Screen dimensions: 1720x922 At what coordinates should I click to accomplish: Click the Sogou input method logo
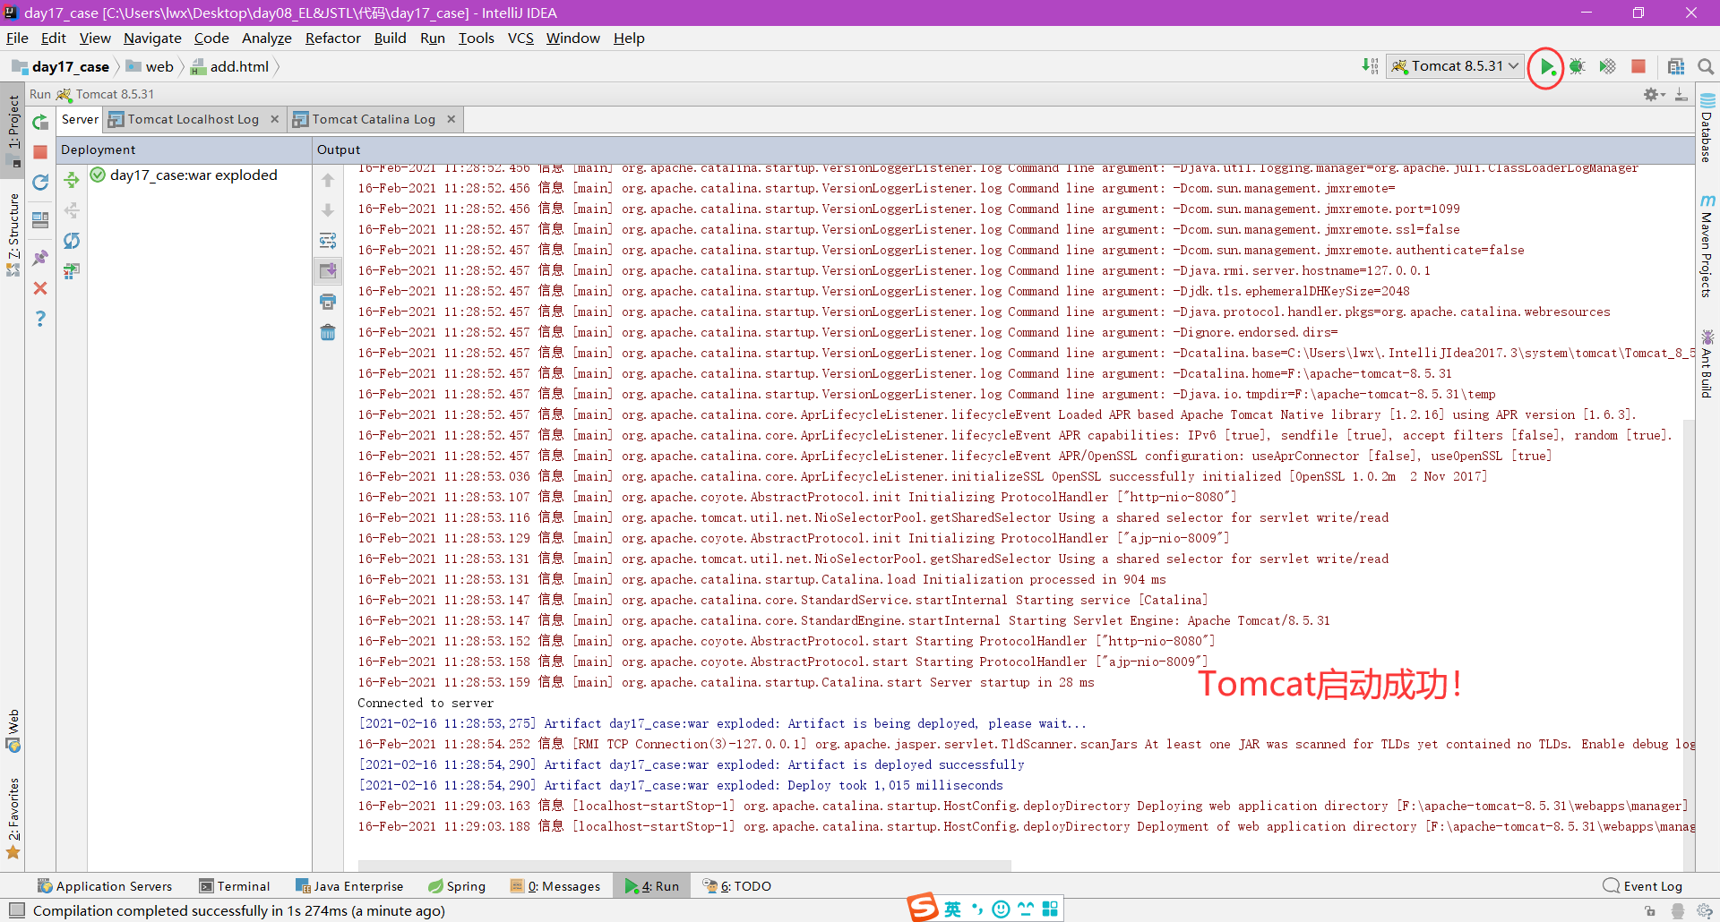(x=923, y=908)
